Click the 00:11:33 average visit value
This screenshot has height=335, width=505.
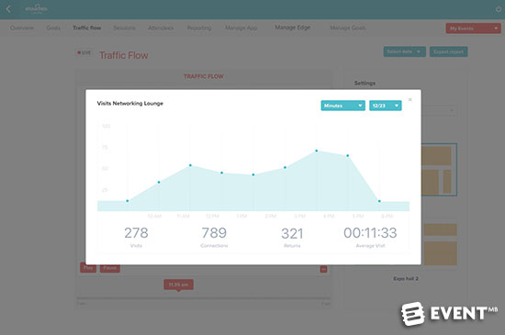point(370,233)
